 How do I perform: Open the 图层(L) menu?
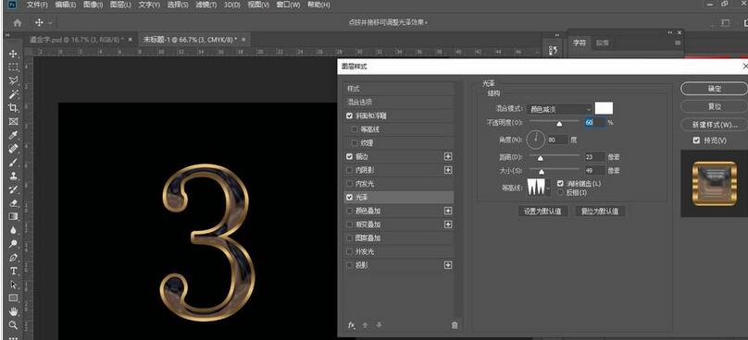click(120, 5)
